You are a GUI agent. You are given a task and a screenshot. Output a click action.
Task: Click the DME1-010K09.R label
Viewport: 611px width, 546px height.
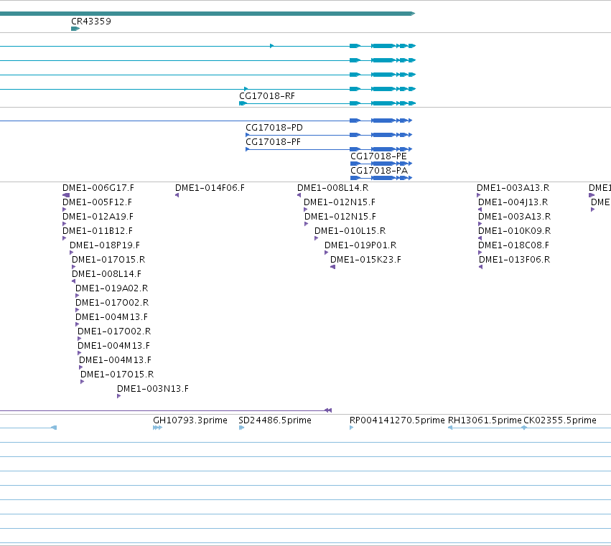click(x=514, y=231)
